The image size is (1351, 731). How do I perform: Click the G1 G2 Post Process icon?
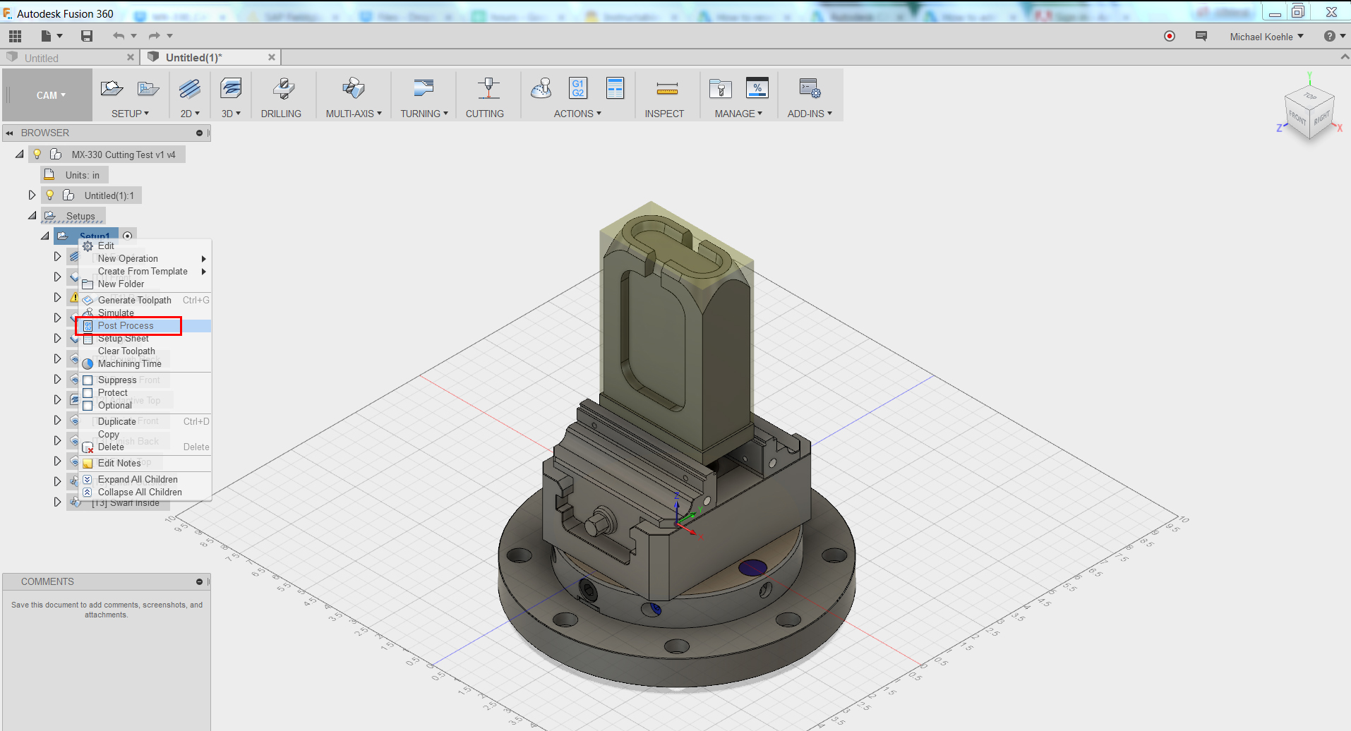click(578, 88)
